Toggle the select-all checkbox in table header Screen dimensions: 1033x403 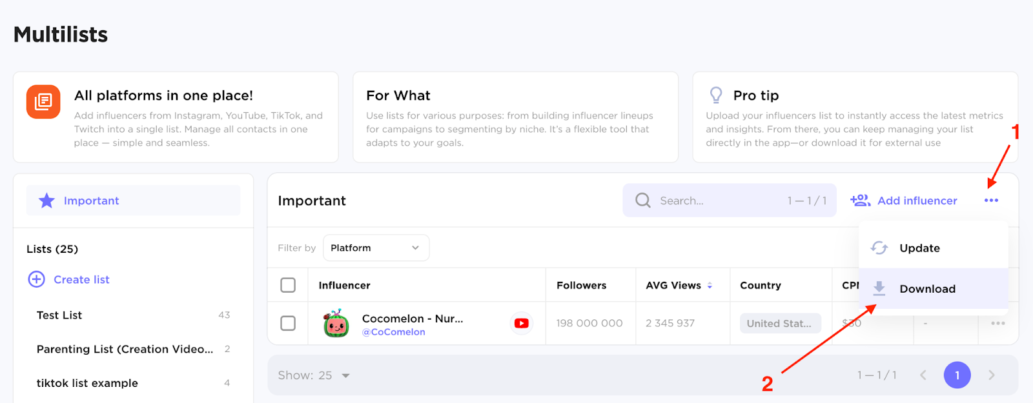click(288, 285)
